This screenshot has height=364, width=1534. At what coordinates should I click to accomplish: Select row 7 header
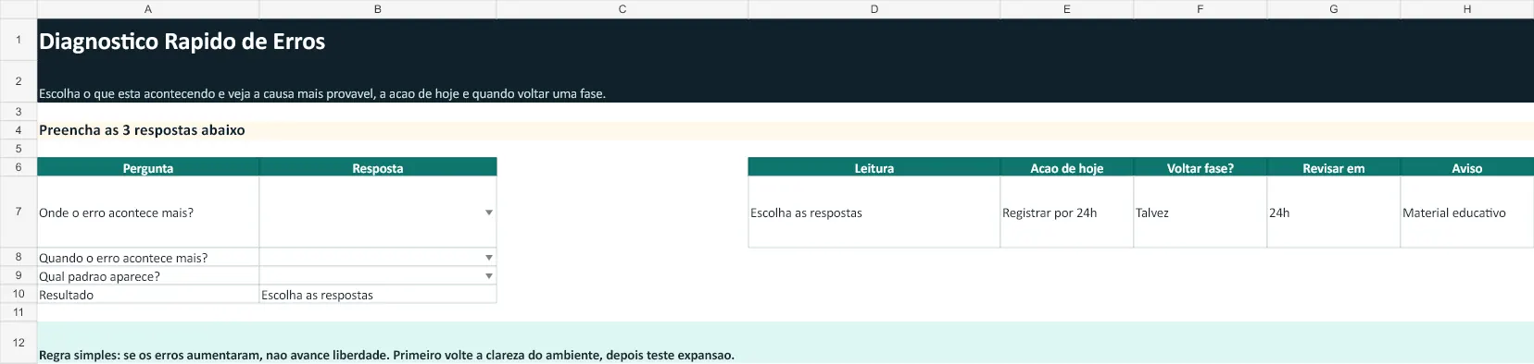pos(19,212)
